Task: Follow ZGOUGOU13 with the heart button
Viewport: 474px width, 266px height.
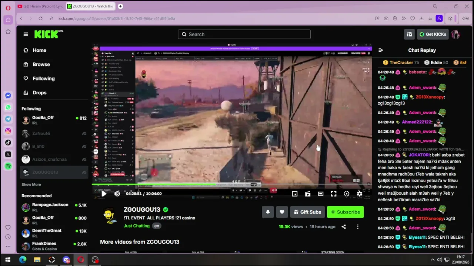Action: pyautogui.click(x=282, y=212)
